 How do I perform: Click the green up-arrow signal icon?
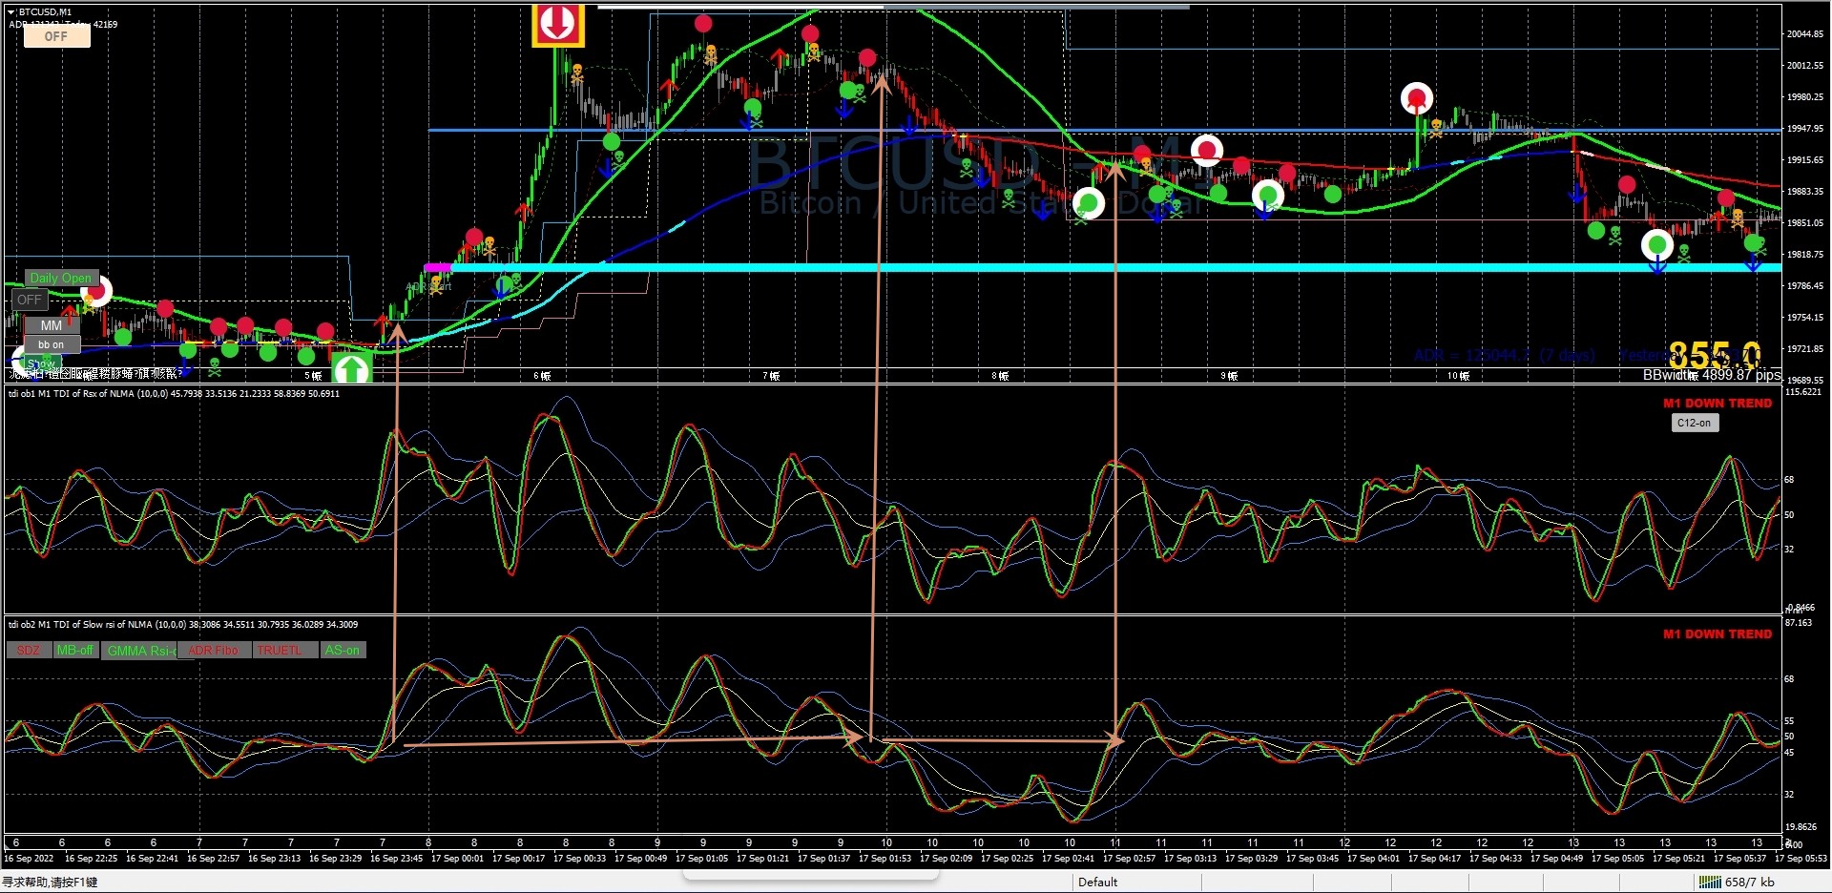click(351, 369)
